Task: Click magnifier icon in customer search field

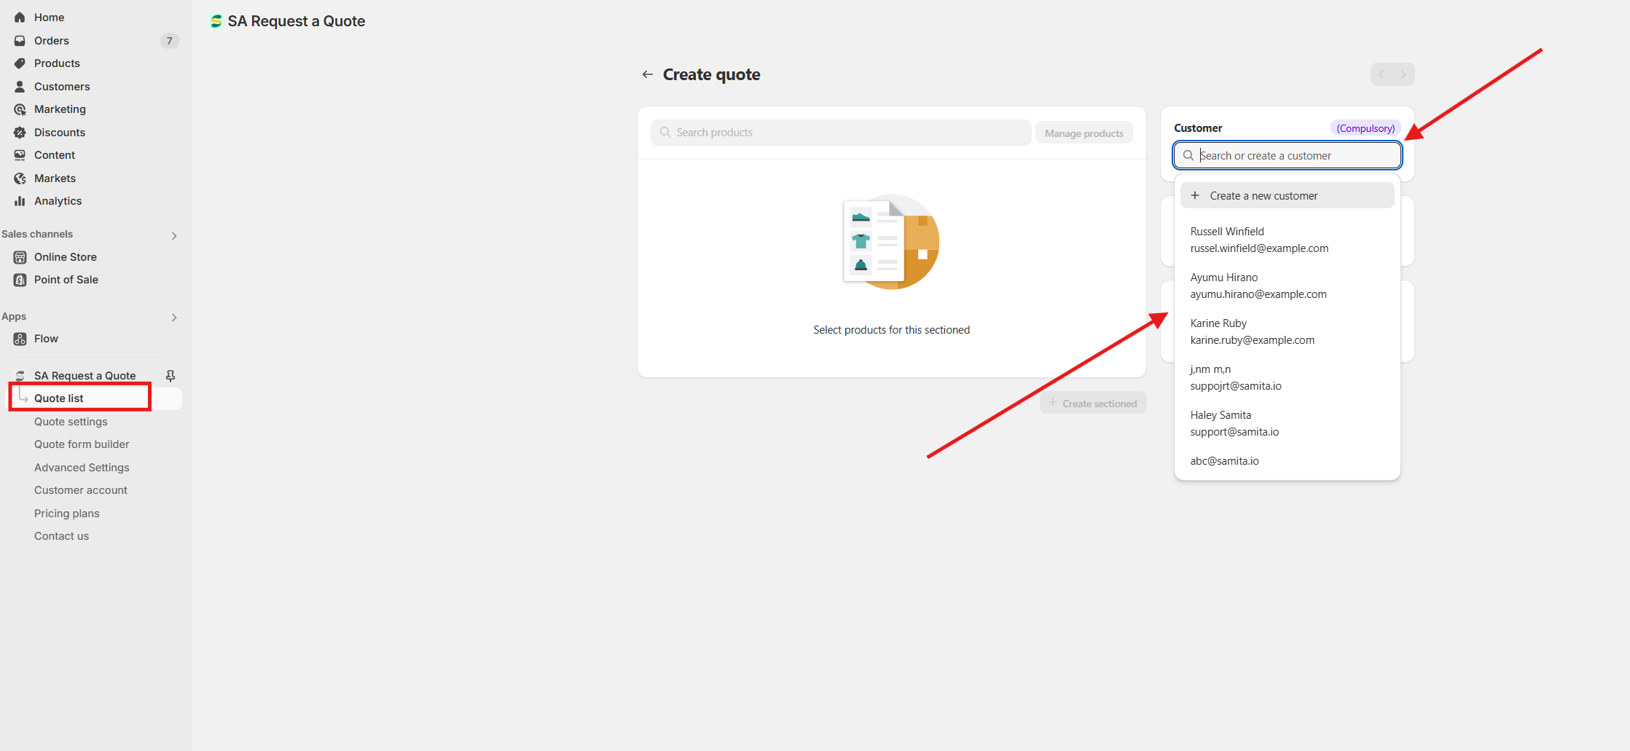Action: click(1188, 155)
